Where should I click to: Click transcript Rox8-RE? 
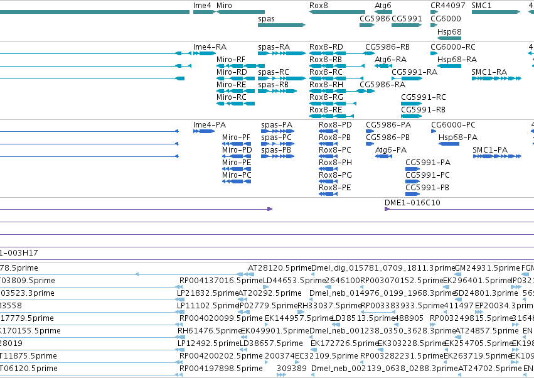click(326, 110)
